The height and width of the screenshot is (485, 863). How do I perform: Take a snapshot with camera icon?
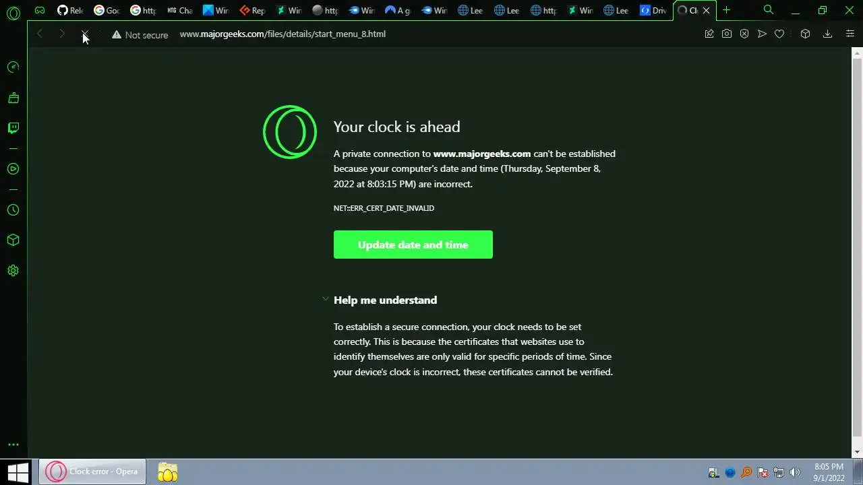click(727, 34)
